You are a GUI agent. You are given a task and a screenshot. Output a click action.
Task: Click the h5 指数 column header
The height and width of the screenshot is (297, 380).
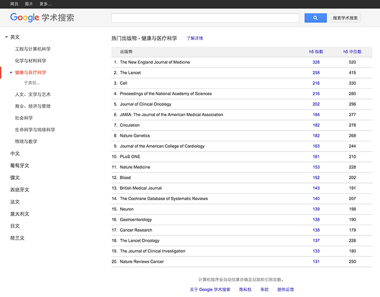[316, 51]
